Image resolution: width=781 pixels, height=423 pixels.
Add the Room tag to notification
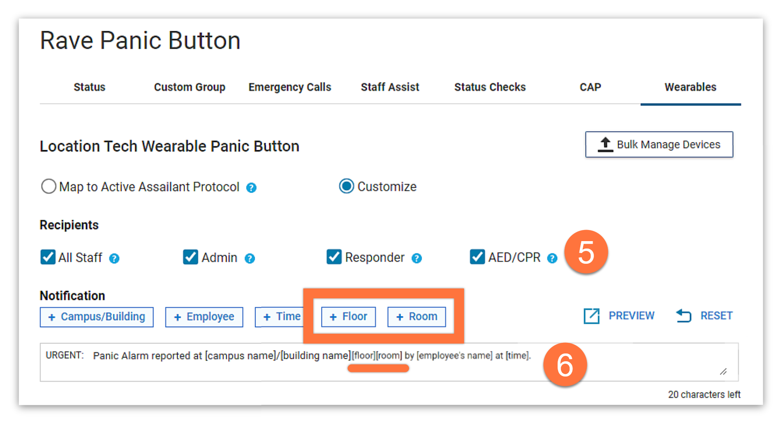pos(417,317)
